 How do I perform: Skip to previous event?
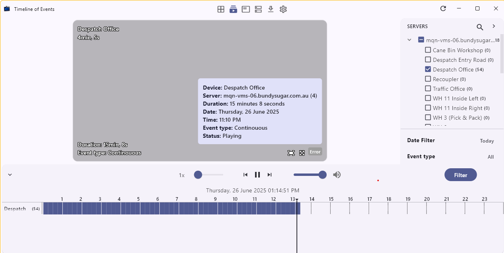click(245, 175)
